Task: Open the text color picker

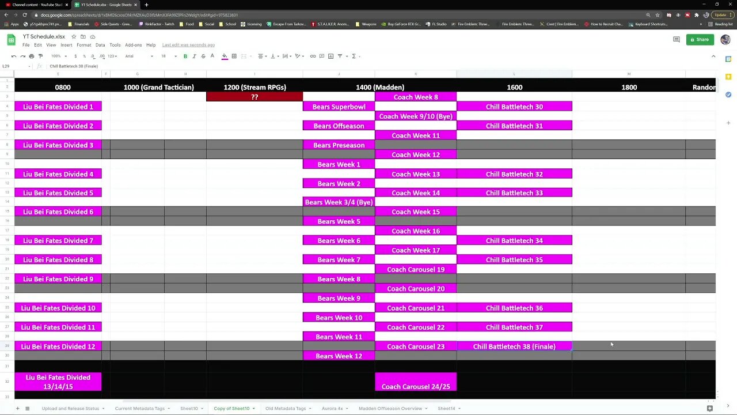Action: (x=212, y=56)
